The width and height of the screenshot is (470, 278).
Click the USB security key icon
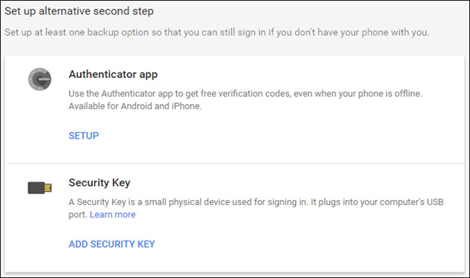40,188
